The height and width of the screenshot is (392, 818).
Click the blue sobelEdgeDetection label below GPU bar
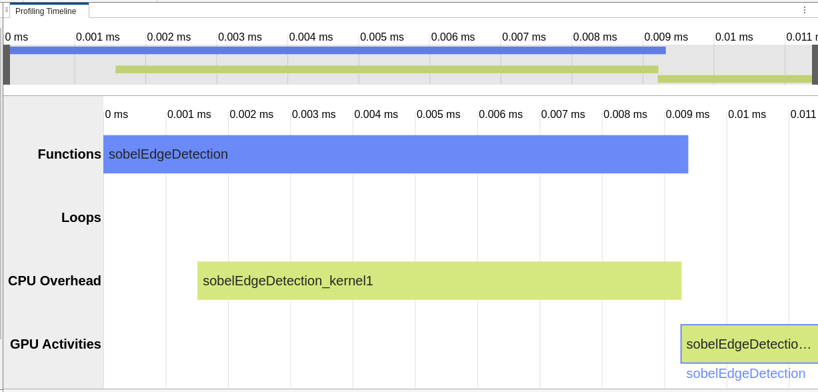pyautogui.click(x=745, y=373)
